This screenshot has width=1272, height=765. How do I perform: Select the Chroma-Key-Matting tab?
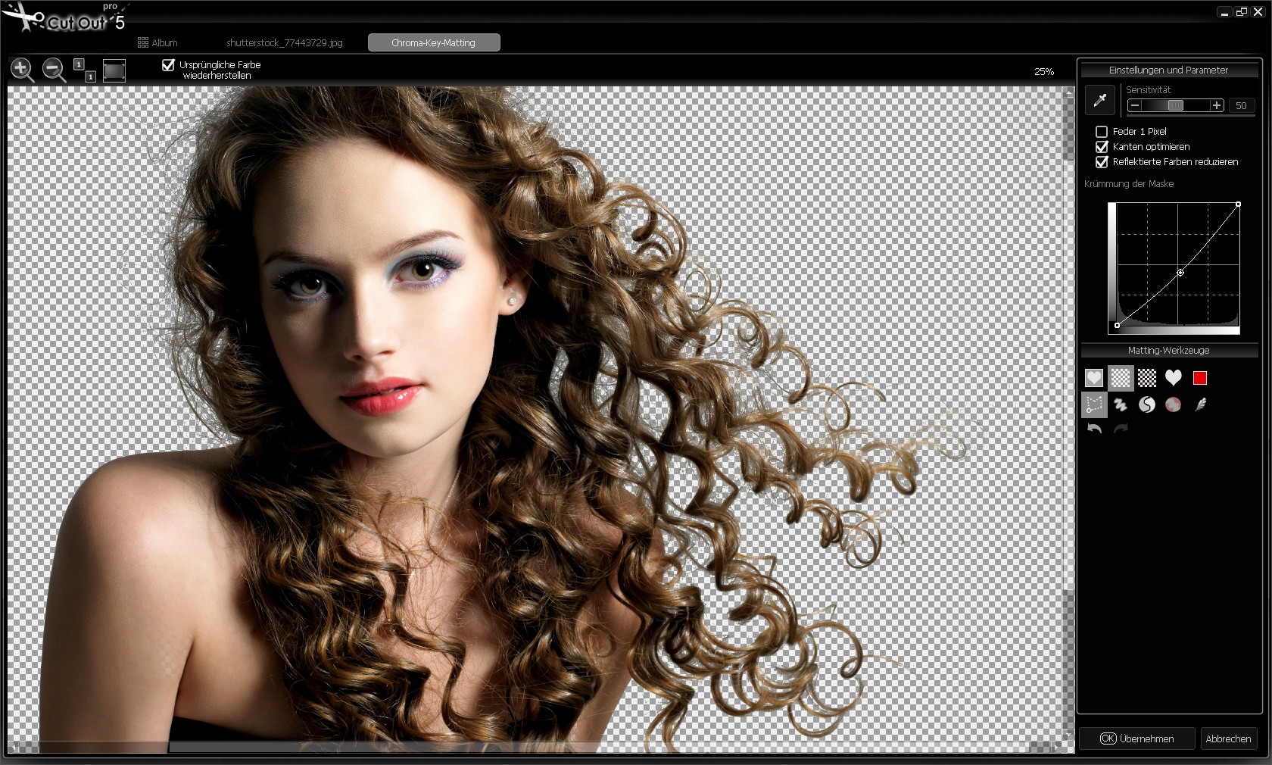point(434,43)
